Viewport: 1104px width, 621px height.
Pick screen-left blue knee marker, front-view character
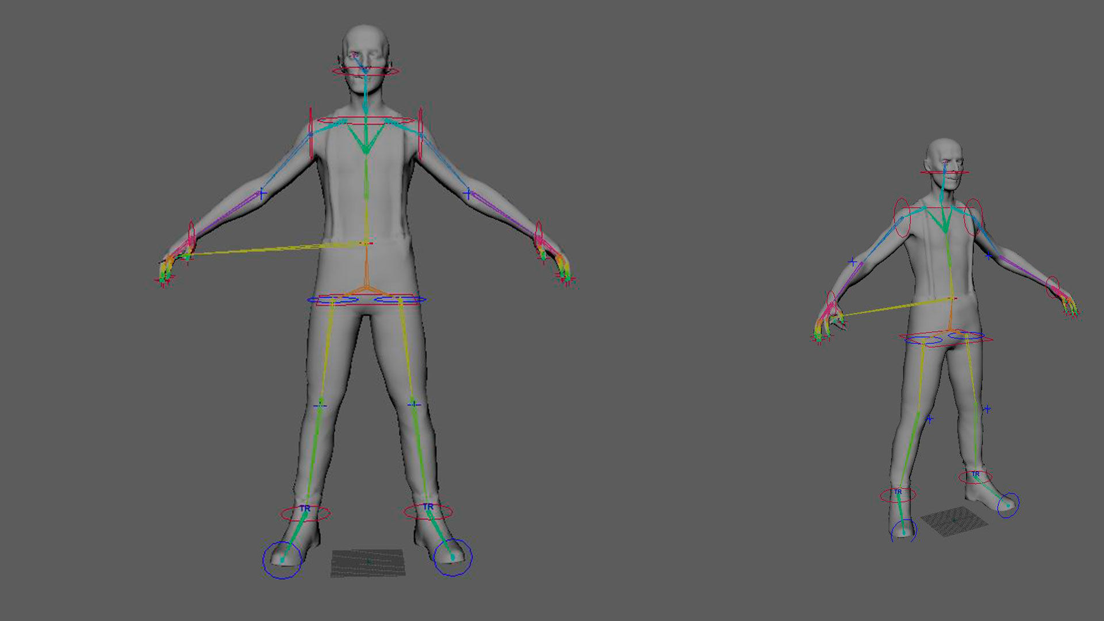pos(320,406)
